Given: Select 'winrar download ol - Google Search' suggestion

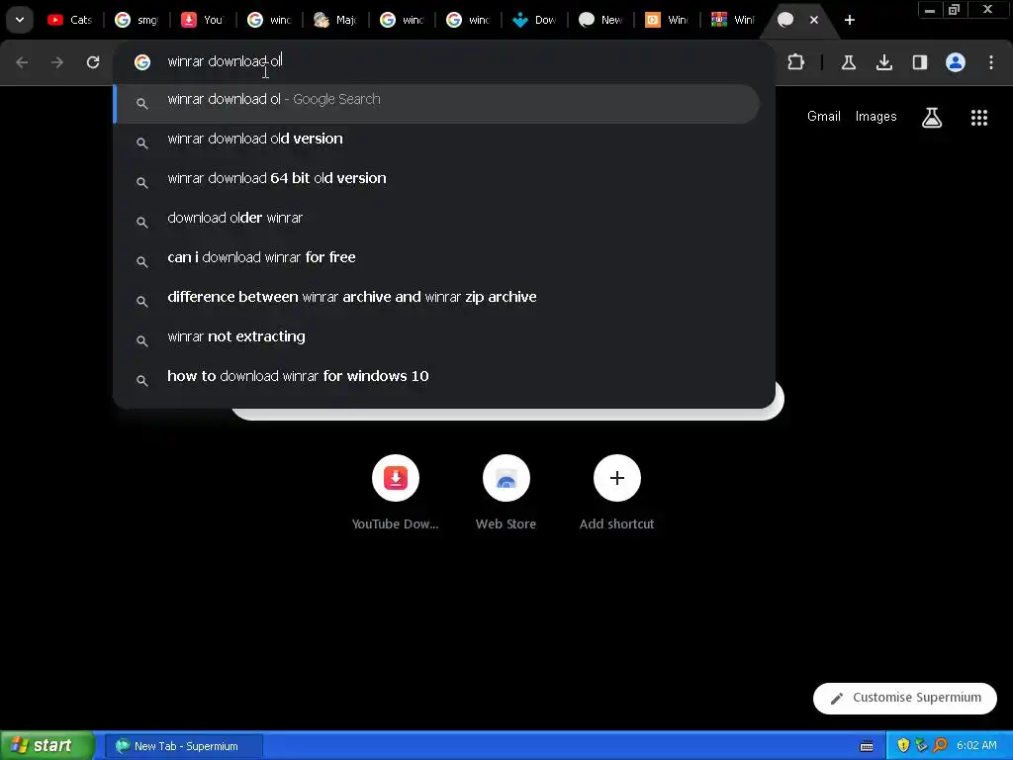Looking at the screenshot, I should click(x=436, y=103).
